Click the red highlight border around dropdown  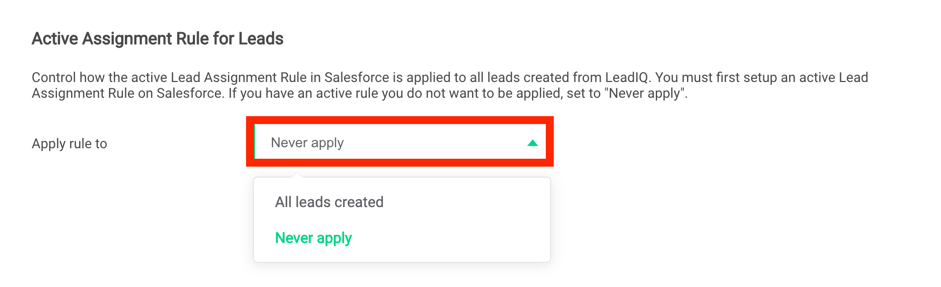coord(399,120)
